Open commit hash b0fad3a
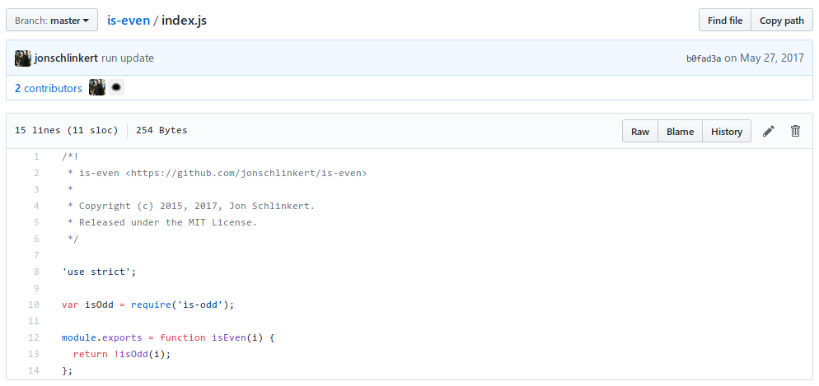Screen dimensions: 819x386 [704, 58]
